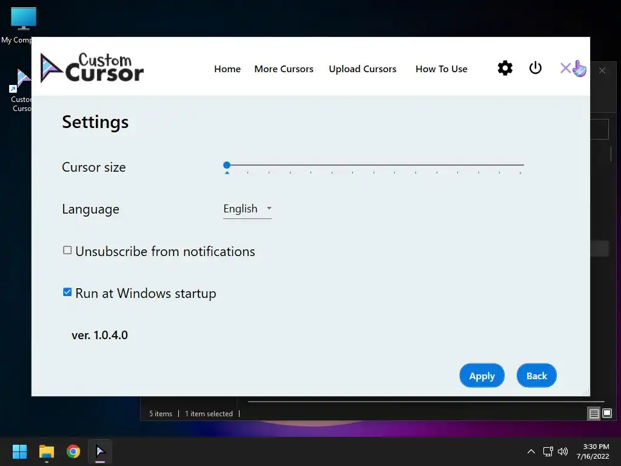
Task: Click the Back button
Action: pos(536,376)
